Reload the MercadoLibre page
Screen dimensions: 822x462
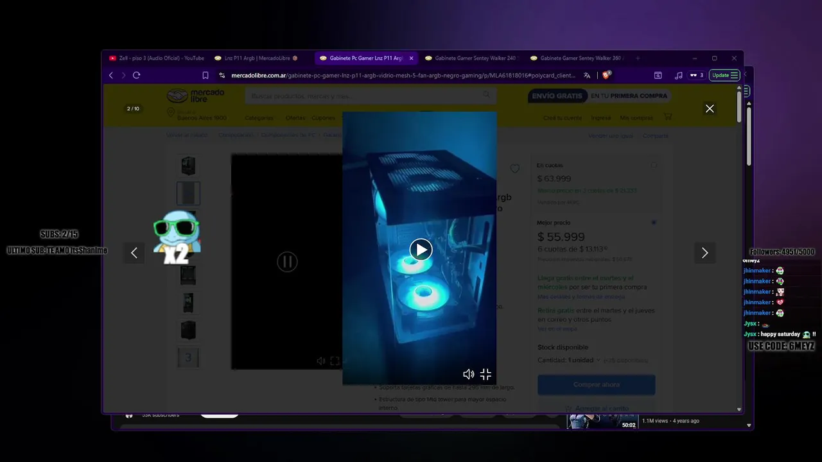[136, 75]
